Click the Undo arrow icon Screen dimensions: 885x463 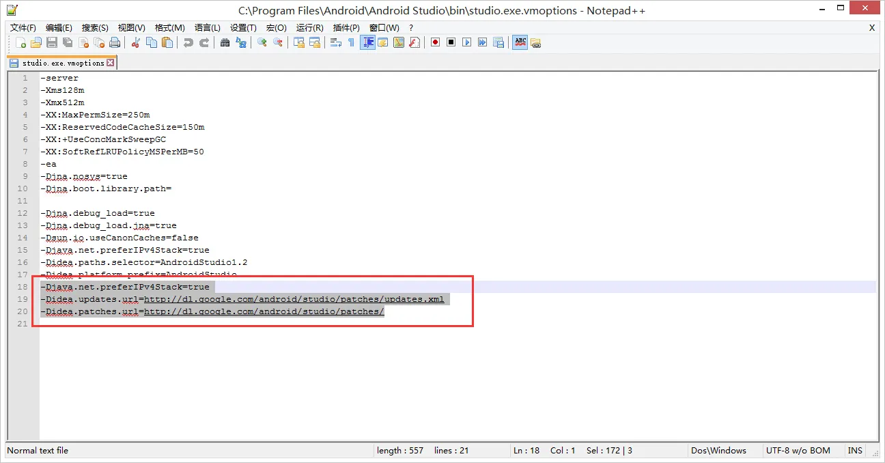pos(188,42)
